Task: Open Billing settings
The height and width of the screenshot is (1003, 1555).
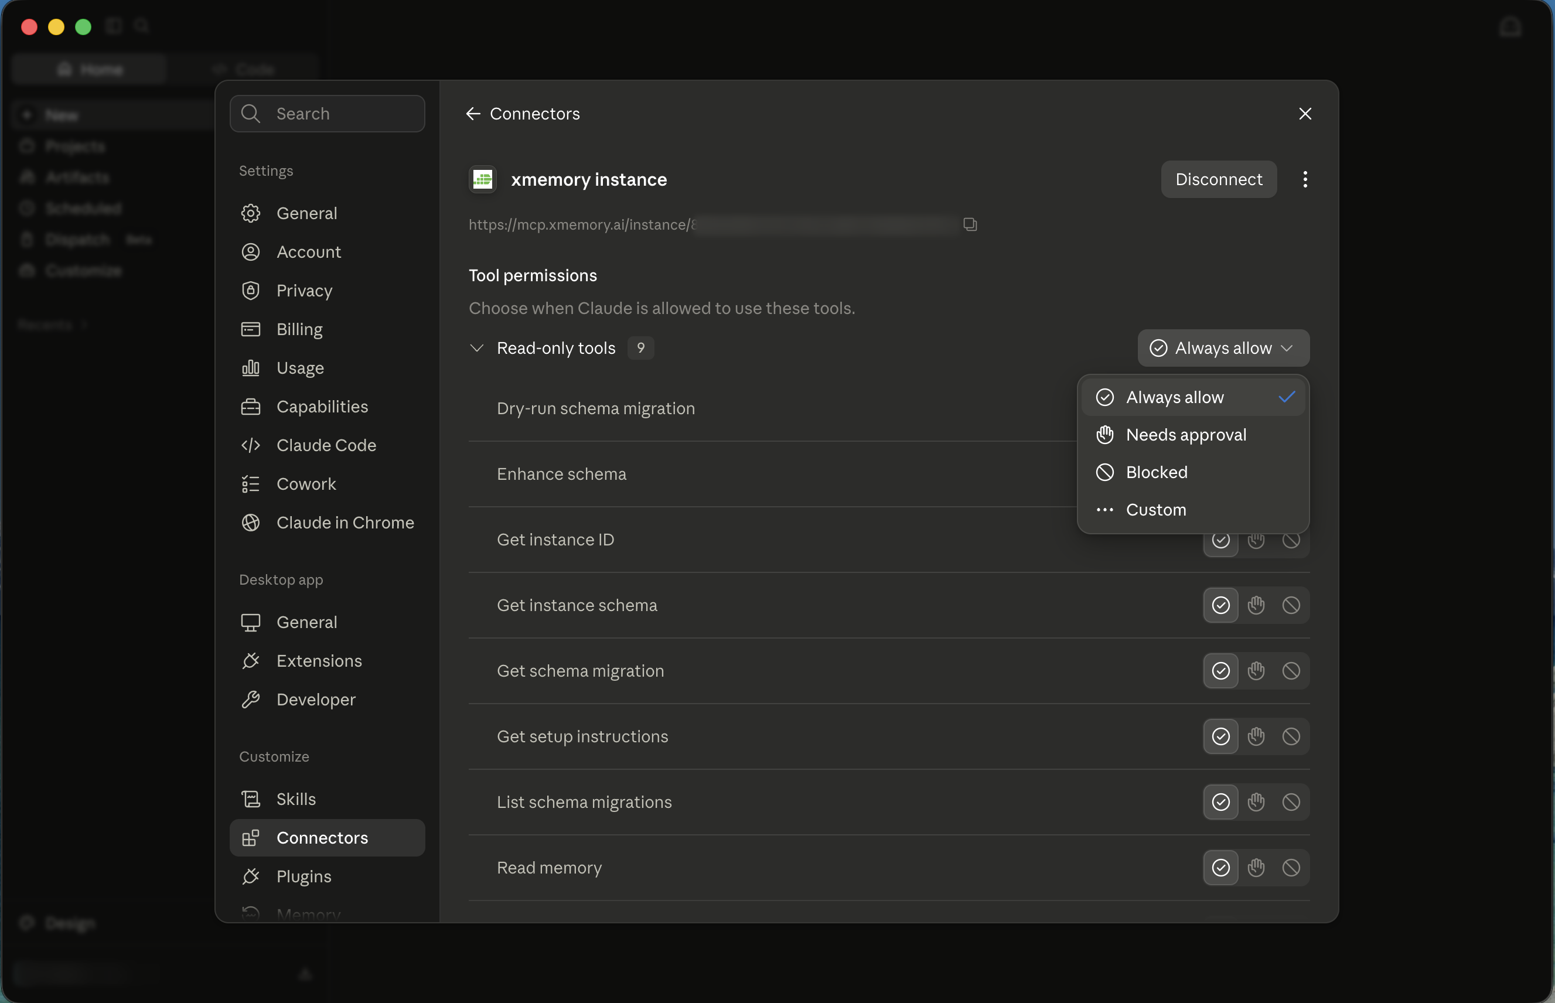Action: point(328,330)
